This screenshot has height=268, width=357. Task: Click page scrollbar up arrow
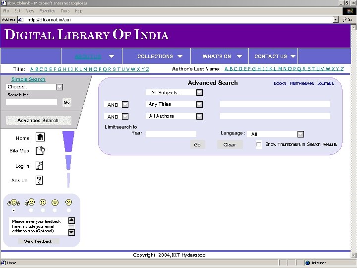(354, 27)
